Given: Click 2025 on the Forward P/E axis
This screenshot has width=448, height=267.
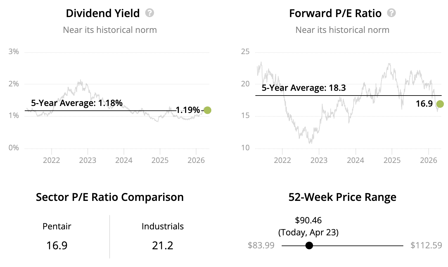Looking at the screenshot, I should pos(392,160).
